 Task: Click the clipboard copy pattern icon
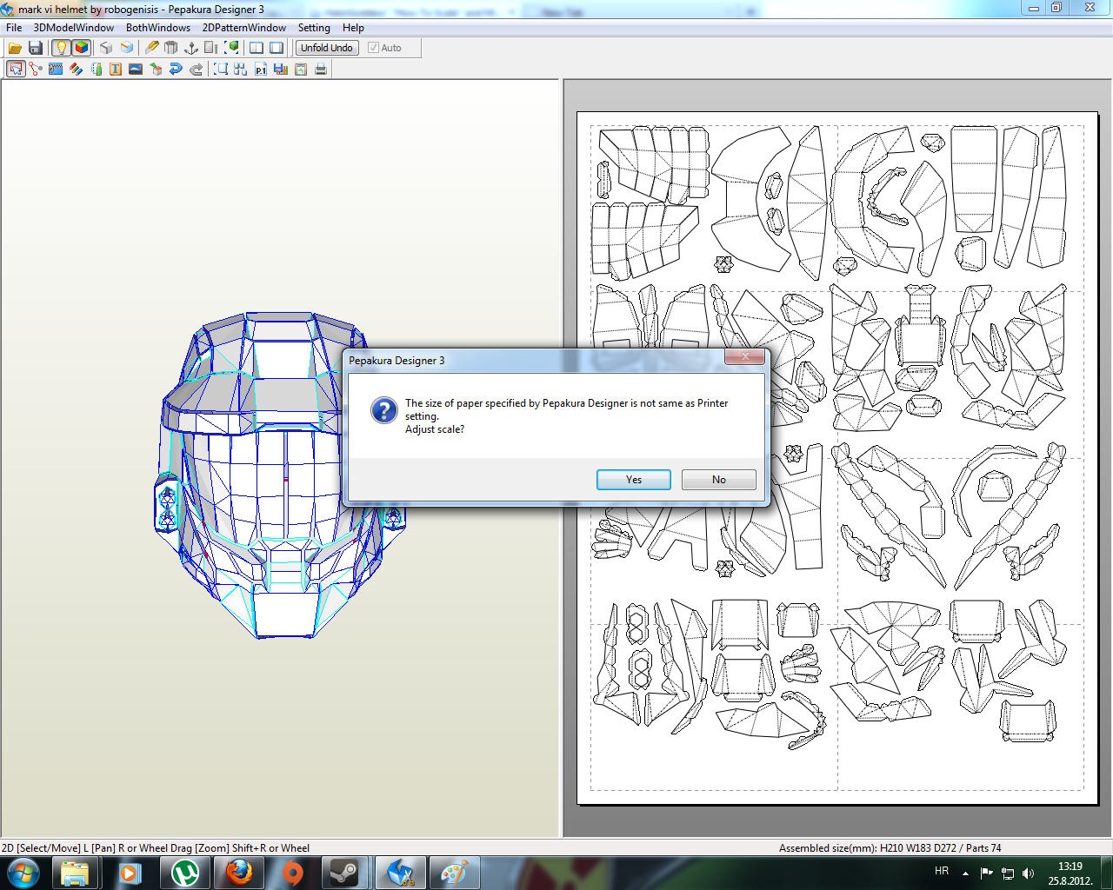pos(301,69)
